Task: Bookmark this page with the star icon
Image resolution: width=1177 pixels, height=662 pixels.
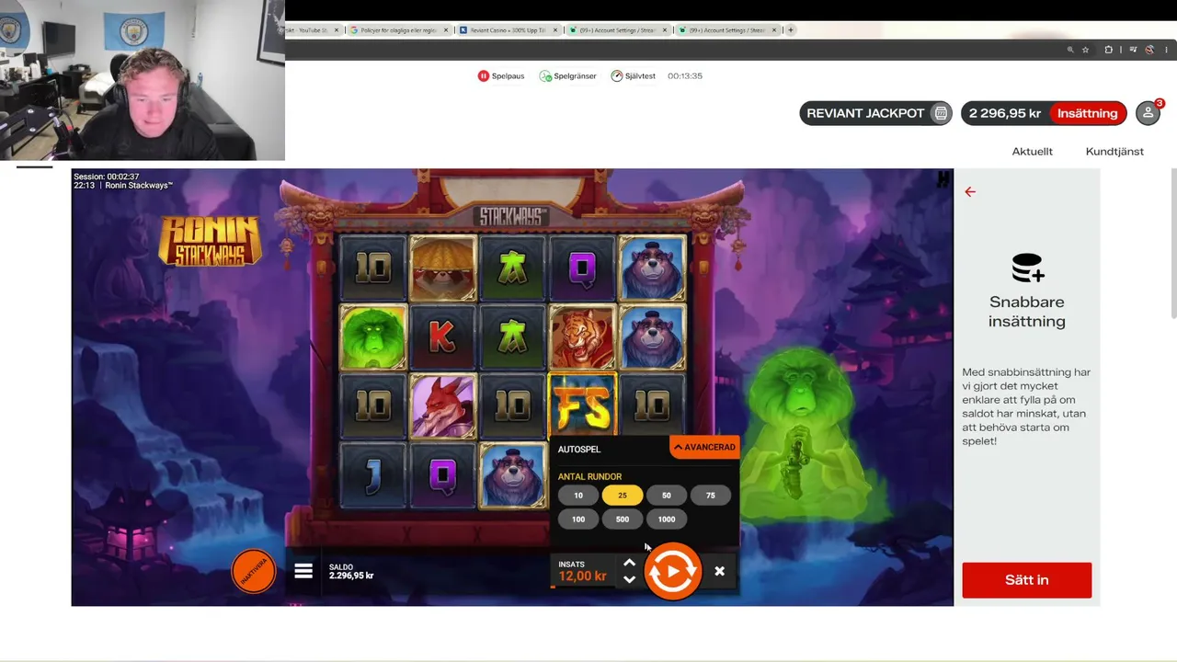Action: (x=1085, y=50)
